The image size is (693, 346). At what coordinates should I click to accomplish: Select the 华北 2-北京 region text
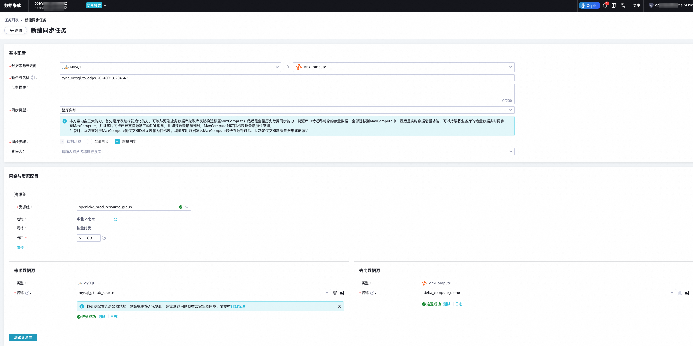tap(86, 219)
